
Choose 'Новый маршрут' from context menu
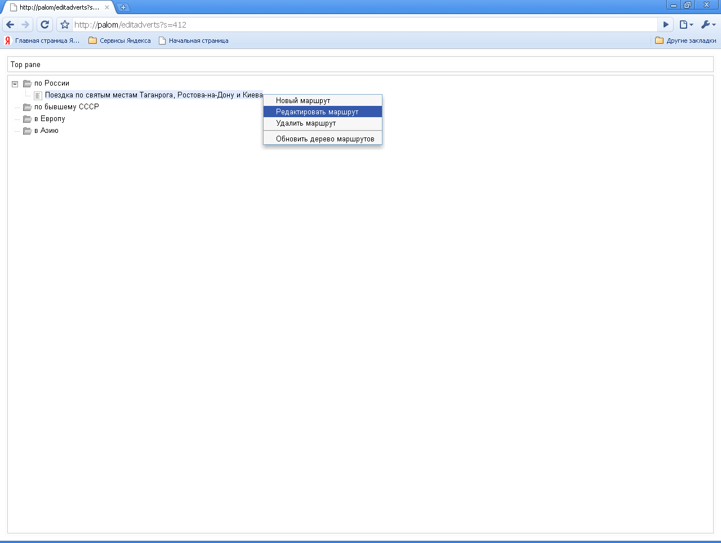point(303,101)
